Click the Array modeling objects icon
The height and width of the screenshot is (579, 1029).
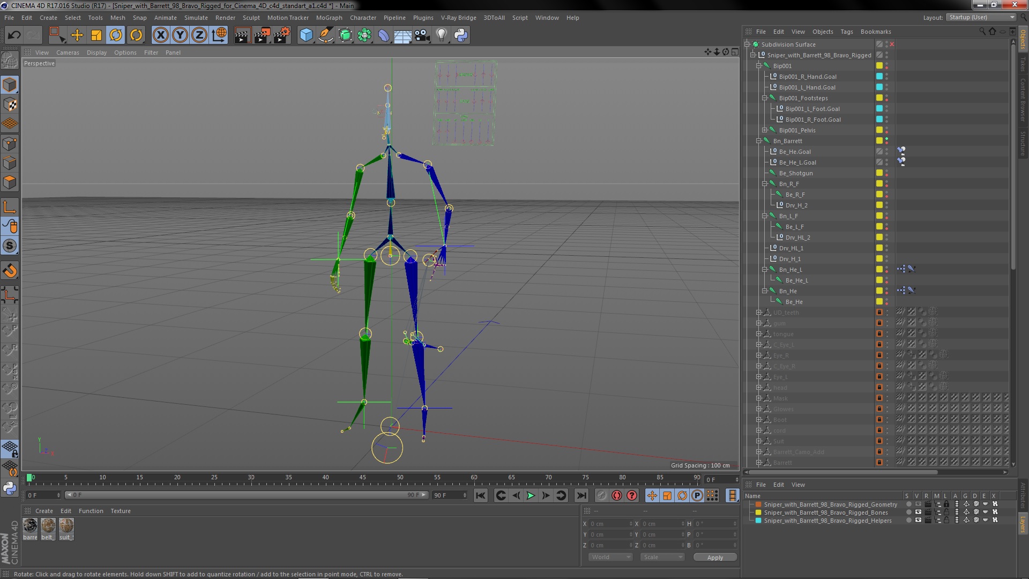coord(364,35)
